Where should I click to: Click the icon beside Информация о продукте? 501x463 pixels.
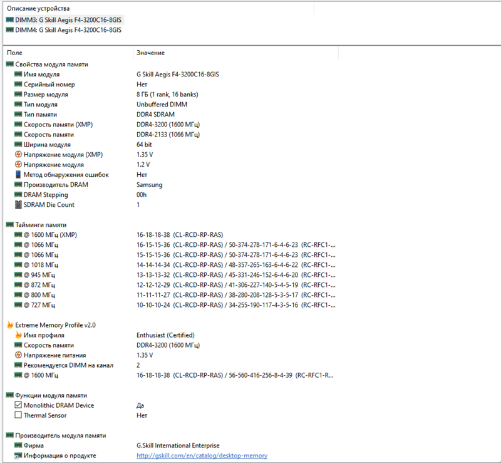[18, 455]
